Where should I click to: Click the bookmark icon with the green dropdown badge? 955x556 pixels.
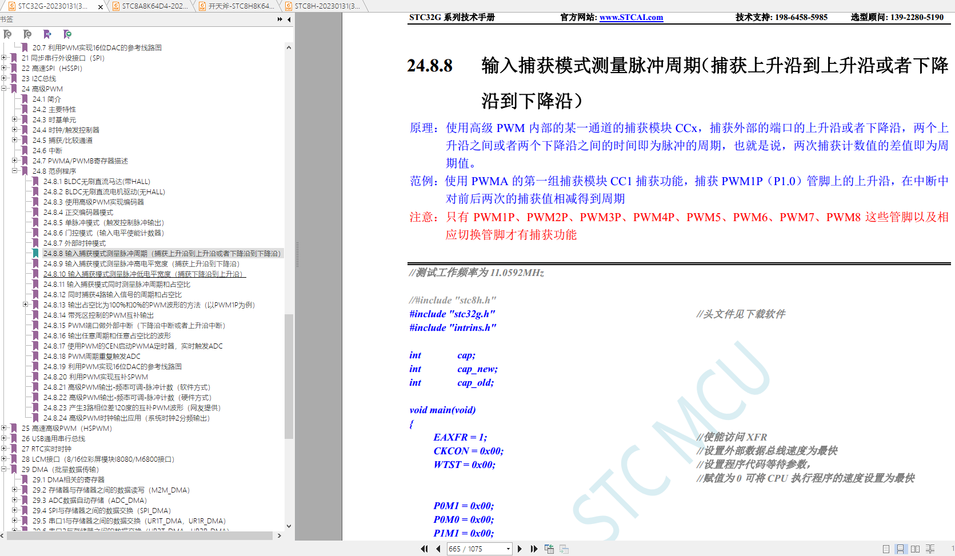[67, 34]
